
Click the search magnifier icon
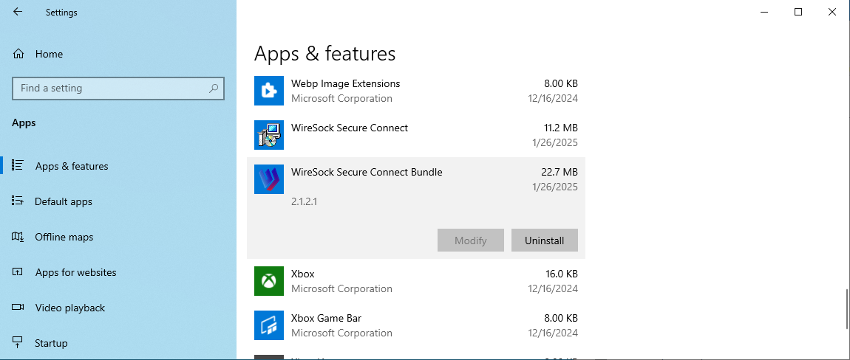pyautogui.click(x=214, y=89)
